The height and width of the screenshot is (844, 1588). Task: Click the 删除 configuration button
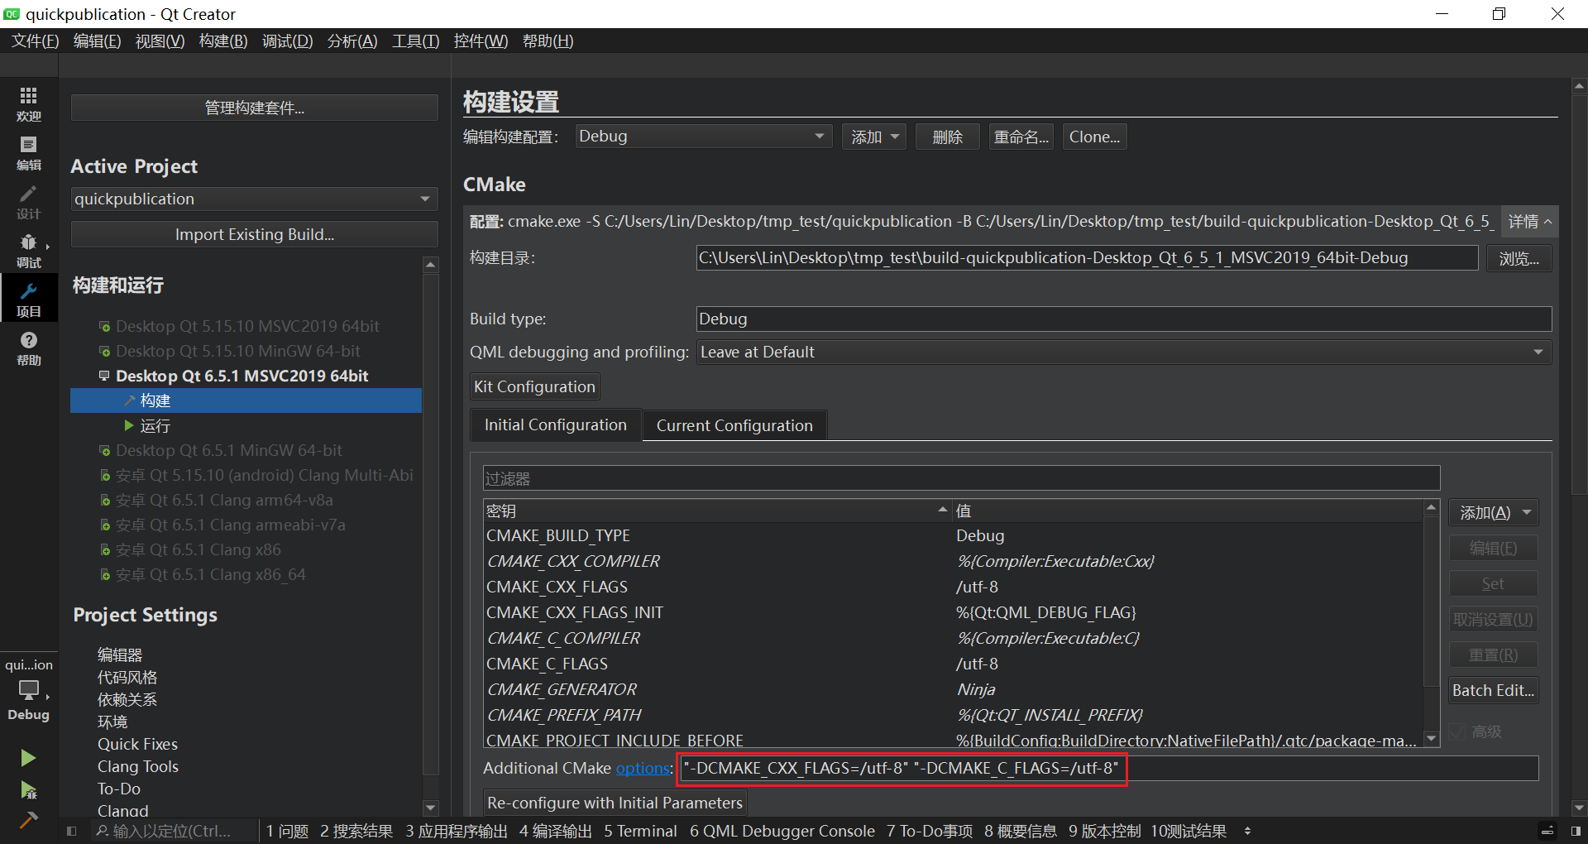pyautogui.click(x=948, y=137)
